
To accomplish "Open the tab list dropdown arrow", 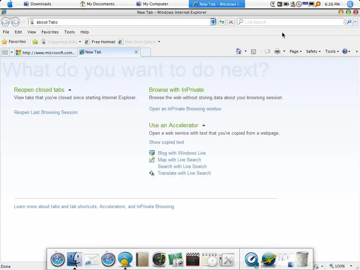I will 12,52.
